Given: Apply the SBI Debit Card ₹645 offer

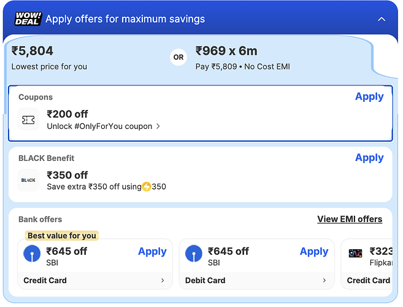Looking at the screenshot, I should 314,251.
